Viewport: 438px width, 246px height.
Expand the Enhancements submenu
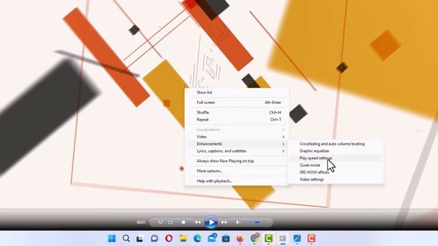tap(236, 144)
